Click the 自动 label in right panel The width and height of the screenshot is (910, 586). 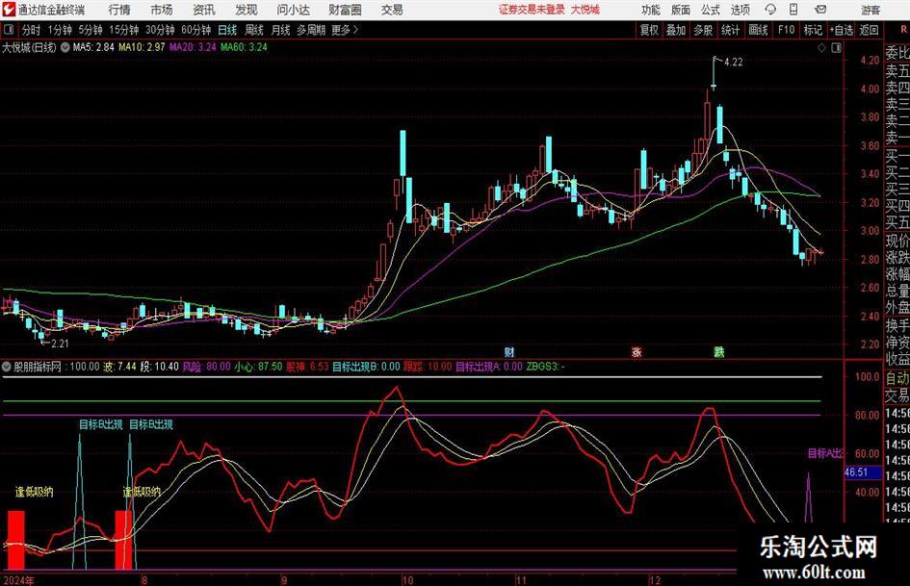tap(897, 378)
